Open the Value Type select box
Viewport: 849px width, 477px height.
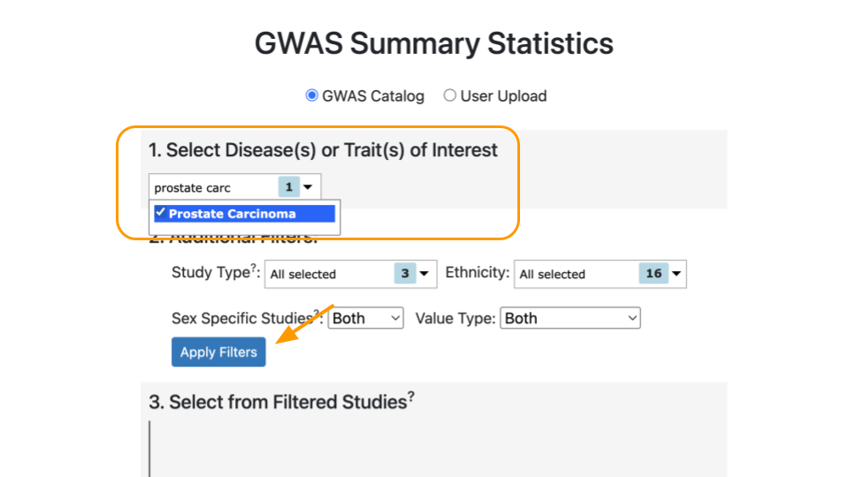coord(570,318)
